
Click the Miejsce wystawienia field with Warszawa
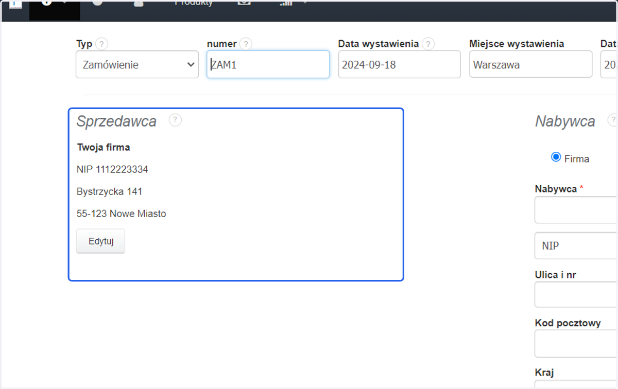(530, 64)
